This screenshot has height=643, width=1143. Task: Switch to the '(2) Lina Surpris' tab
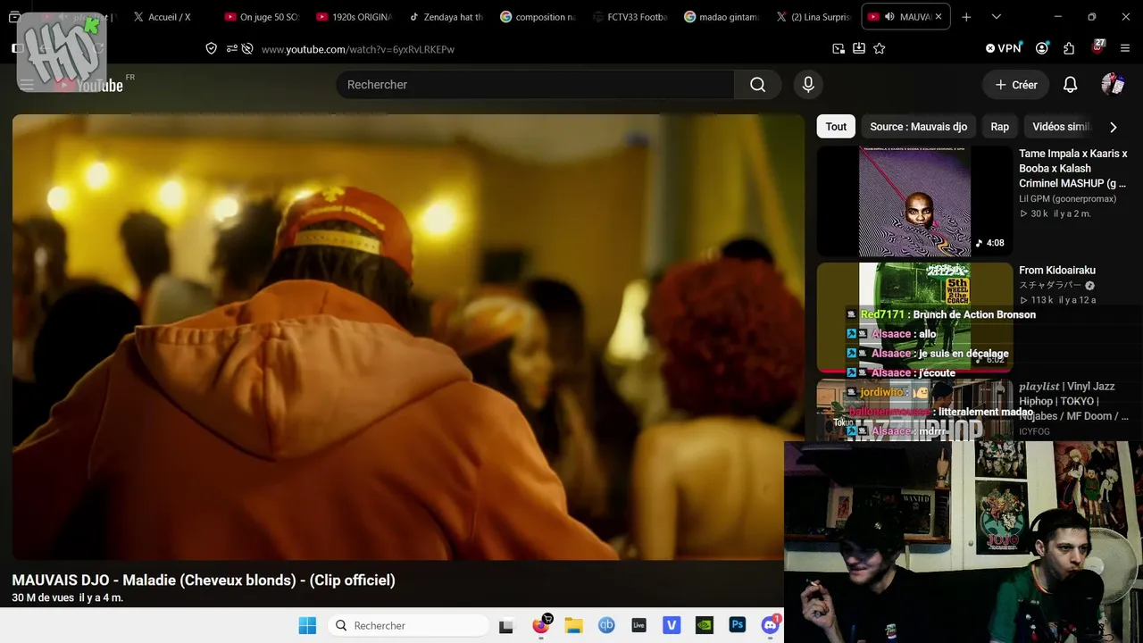(813, 17)
